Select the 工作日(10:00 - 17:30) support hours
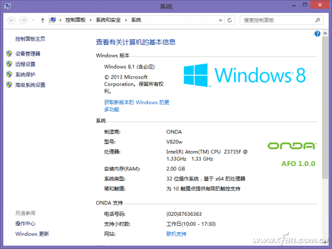Image resolution: width=332 pixels, height=249 pixels. tap(191, 224)
